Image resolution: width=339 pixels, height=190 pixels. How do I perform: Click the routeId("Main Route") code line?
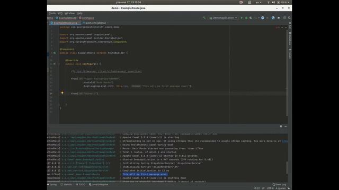[x=99, y=82]
